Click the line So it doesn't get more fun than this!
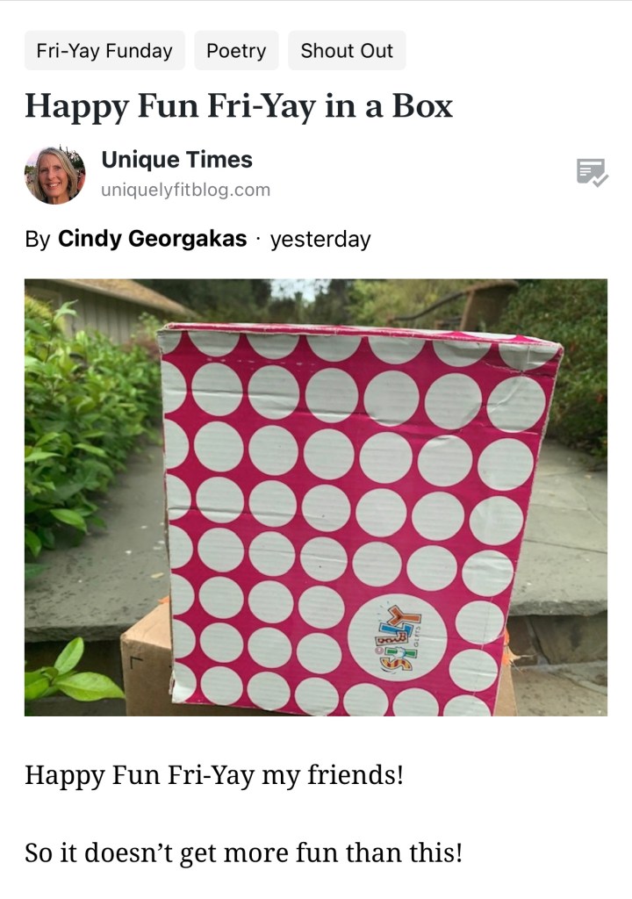 pos(243,852)
